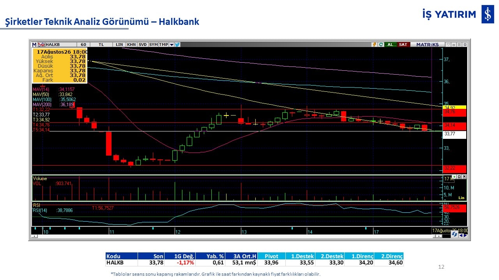Click the VOL indicator value label
The image size is (499, 280).
coord(52,184)
